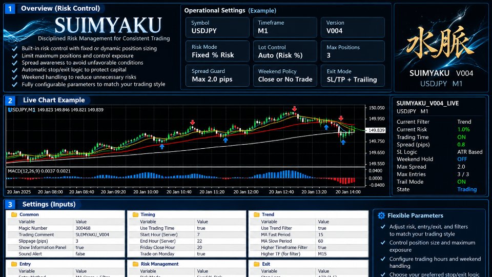Click the Slippage (pips) value 3

(x=76, y=241)
